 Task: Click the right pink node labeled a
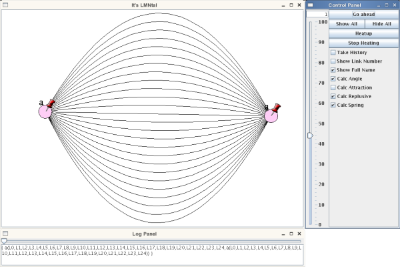pos(271,116)
